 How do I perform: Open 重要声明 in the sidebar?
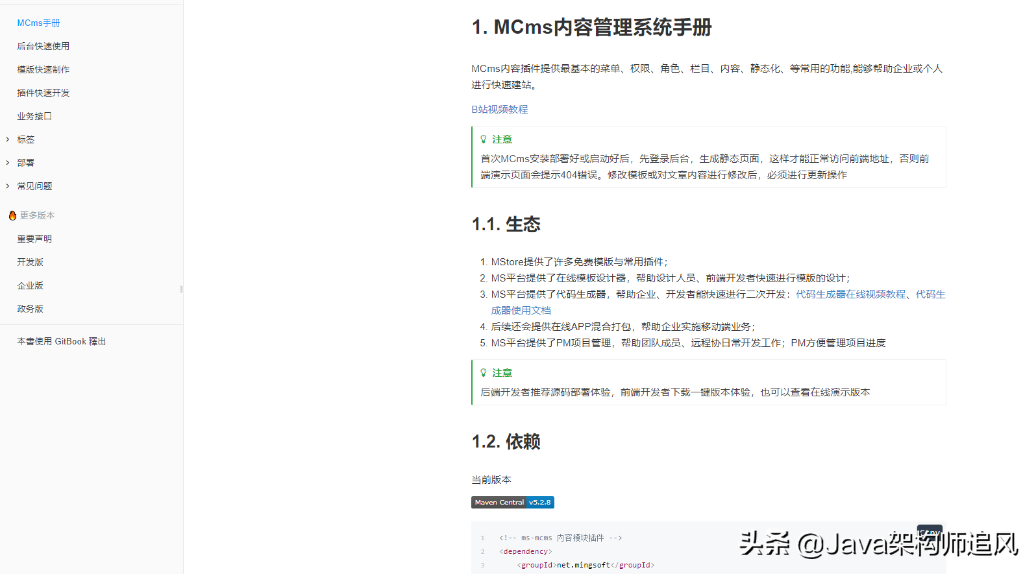(34, 239)
